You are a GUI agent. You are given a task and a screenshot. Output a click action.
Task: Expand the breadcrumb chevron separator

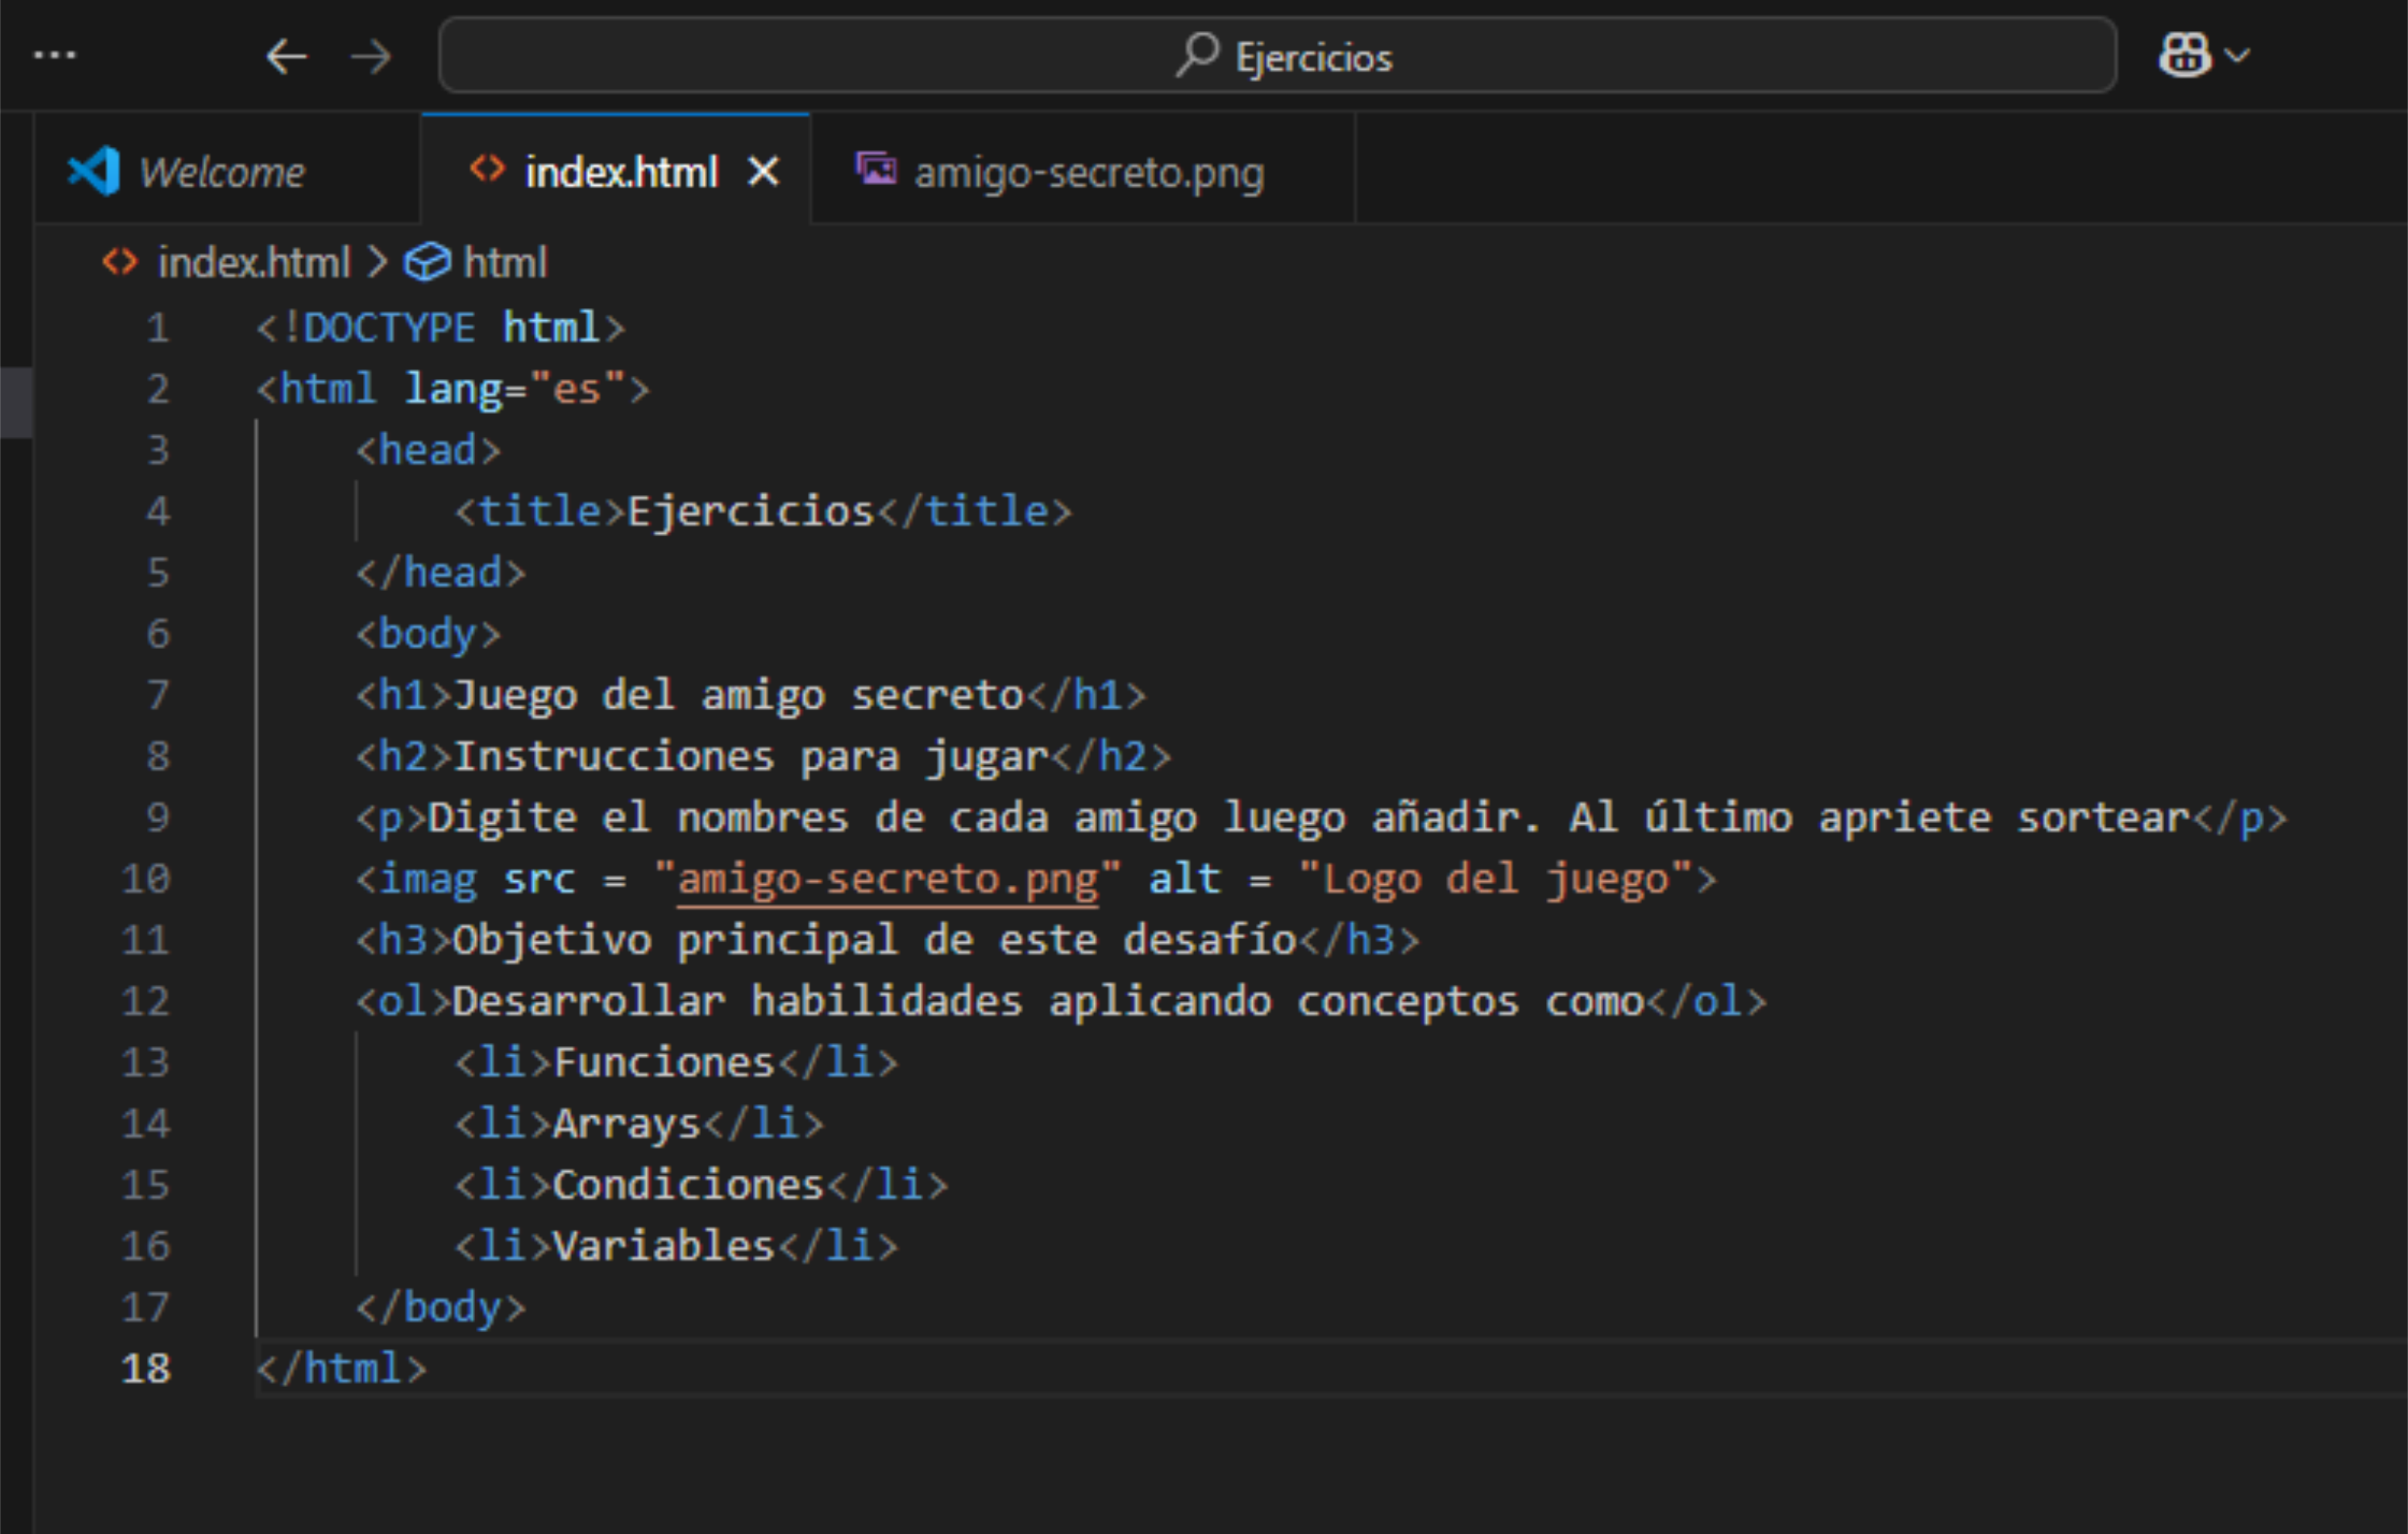(377, 263)
